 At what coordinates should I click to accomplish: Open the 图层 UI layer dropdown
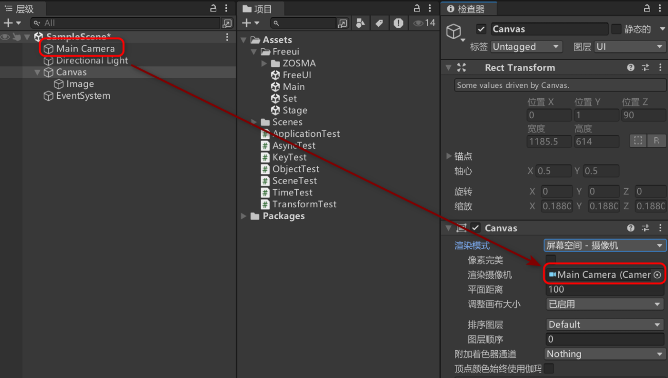pos(630,47)
